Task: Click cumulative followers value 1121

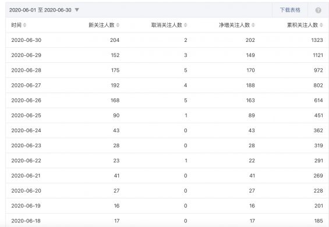Action: pyautogui.click(x=318, y=55)
